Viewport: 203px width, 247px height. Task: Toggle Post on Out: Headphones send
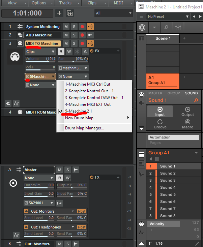tap(82, 227)
